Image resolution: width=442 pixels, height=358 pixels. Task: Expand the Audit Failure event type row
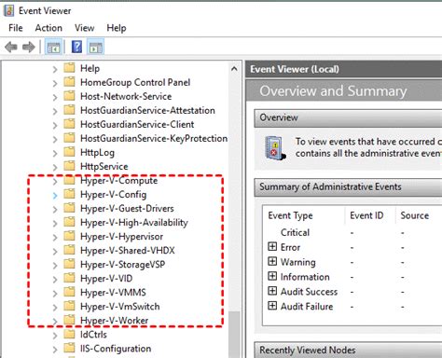(272, 306)
